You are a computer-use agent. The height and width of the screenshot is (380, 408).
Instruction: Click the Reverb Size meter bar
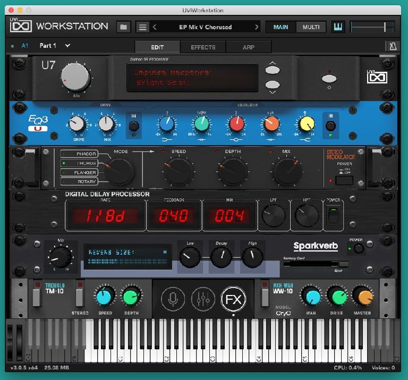(x=127, y=261)
